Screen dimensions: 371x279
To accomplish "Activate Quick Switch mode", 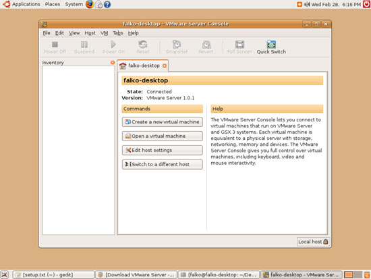I will (271, 47).
